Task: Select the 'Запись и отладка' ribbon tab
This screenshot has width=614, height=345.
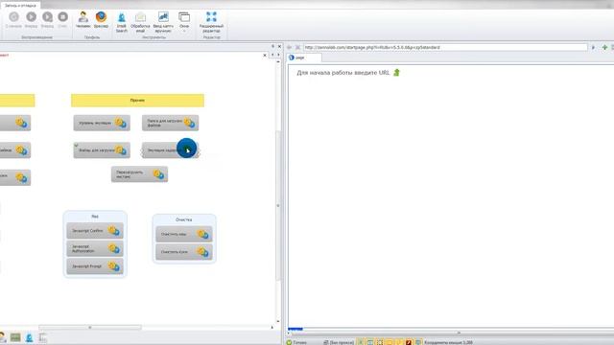Action: pos(20,5)
